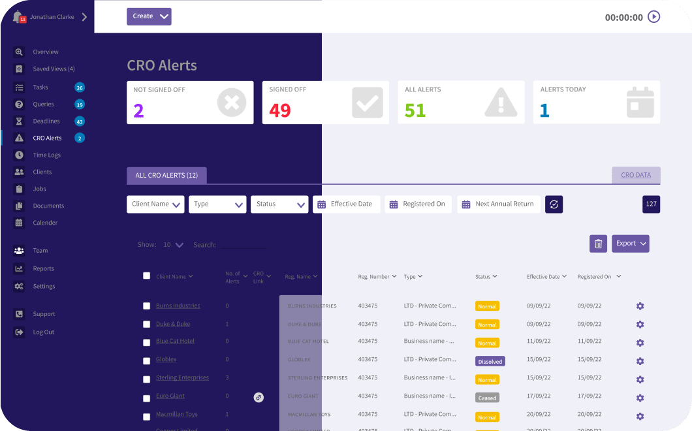Click the Ceased status badge for Euro Giant
Screen dimensions: 692x431
pos(487,398)
